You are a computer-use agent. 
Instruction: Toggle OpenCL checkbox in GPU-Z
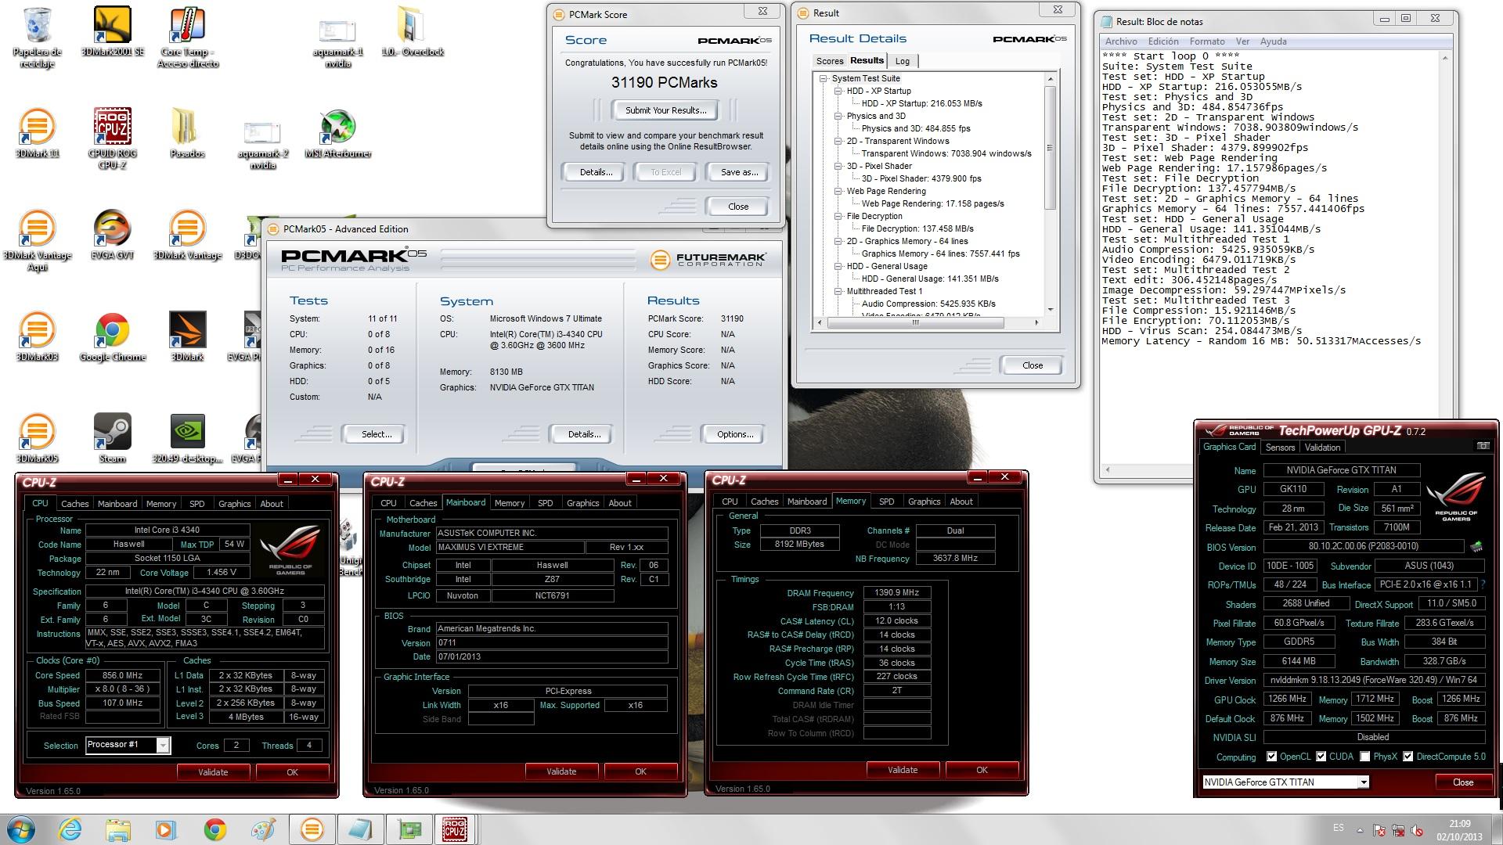(1272, 757)
